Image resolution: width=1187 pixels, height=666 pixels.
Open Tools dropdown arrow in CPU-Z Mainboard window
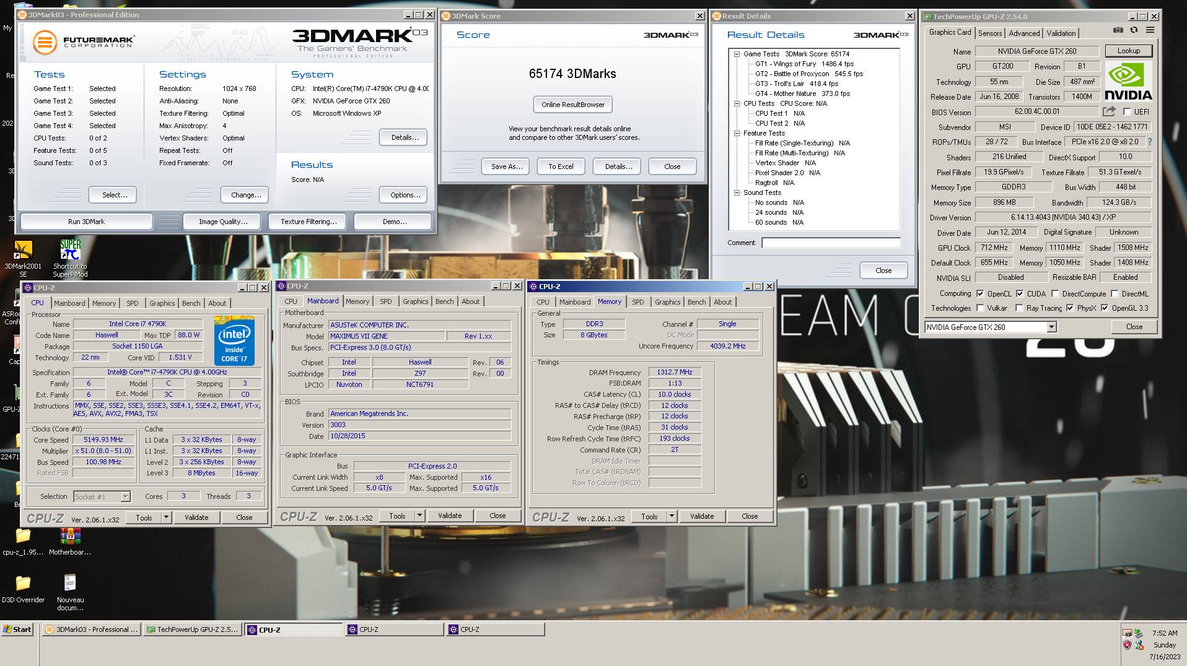coord(419,516)
